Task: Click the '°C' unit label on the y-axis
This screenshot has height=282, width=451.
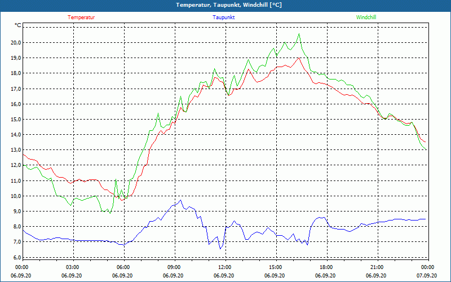Action: coord(18,25)
